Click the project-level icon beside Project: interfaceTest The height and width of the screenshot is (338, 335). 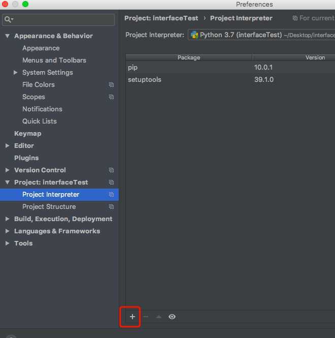(x=111, y=182)
